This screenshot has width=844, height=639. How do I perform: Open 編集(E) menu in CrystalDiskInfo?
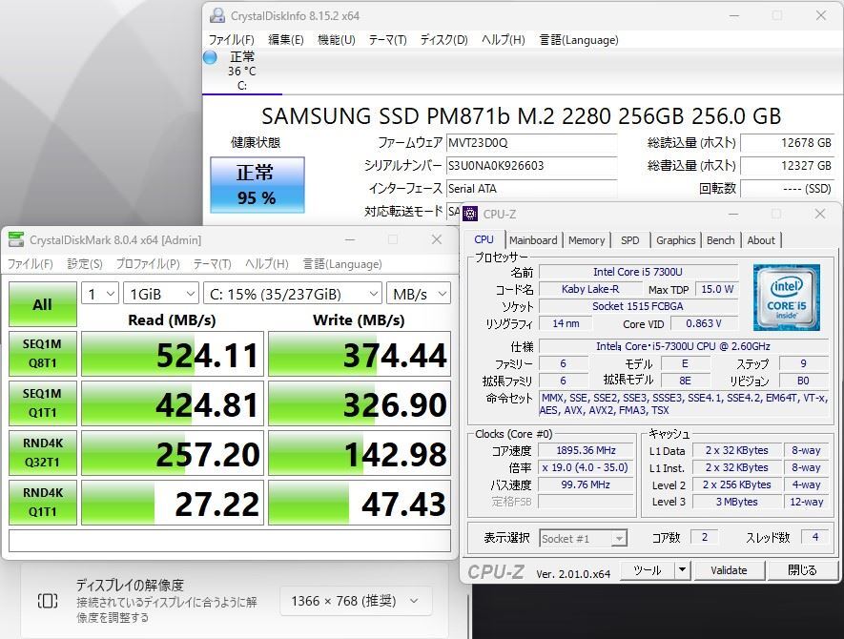click(286, 40)
